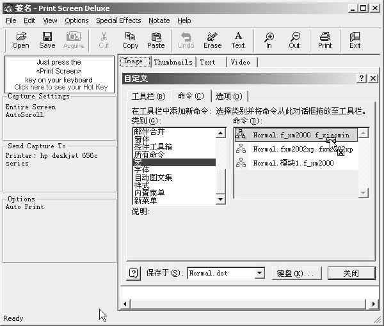Open the 保存于 Normal.dot dropdown
Image resolution: width=384 pixels, height=326 pixels.
pyautogui.click(x=259, y=273)
